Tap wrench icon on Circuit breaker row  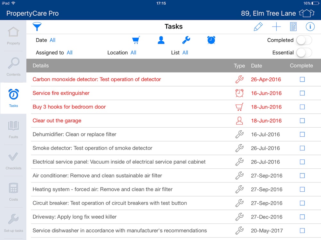point(239,203)
